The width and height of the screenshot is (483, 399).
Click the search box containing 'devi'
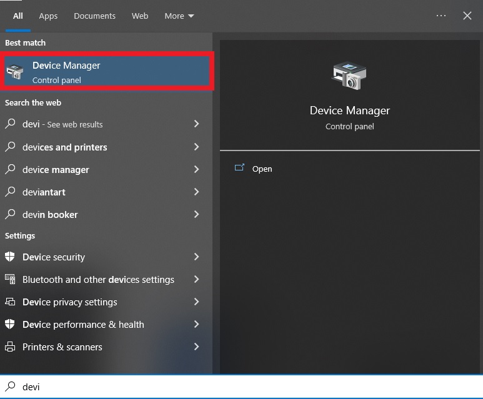click(241, 387)
